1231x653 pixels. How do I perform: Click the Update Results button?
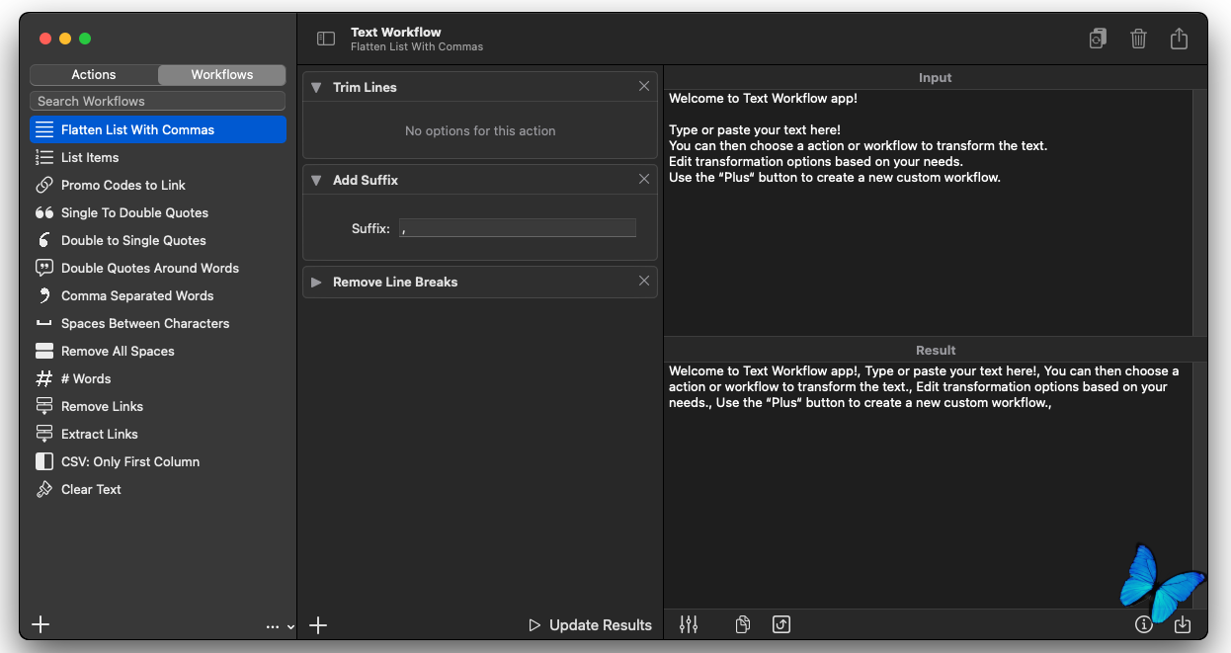[591, 624]
